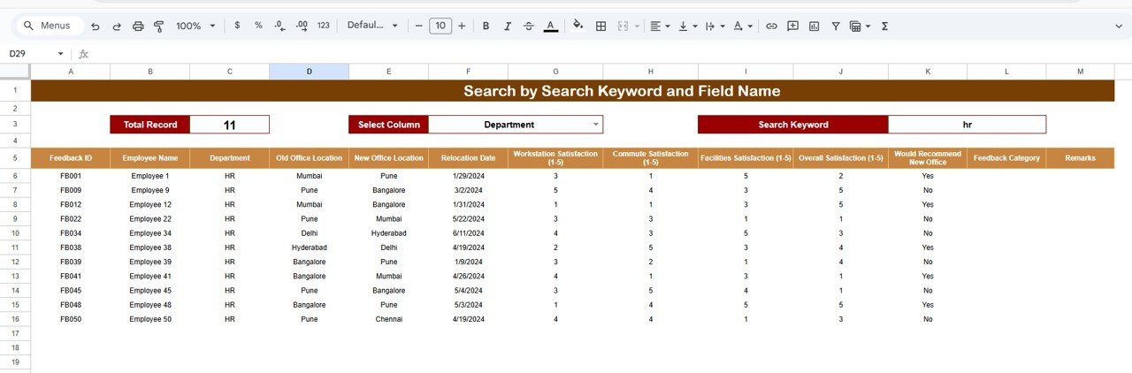The height and width of the screenshot is (373, 1132).
Task: Expand the 100% zoom dropdown
Action: point(195,27)
